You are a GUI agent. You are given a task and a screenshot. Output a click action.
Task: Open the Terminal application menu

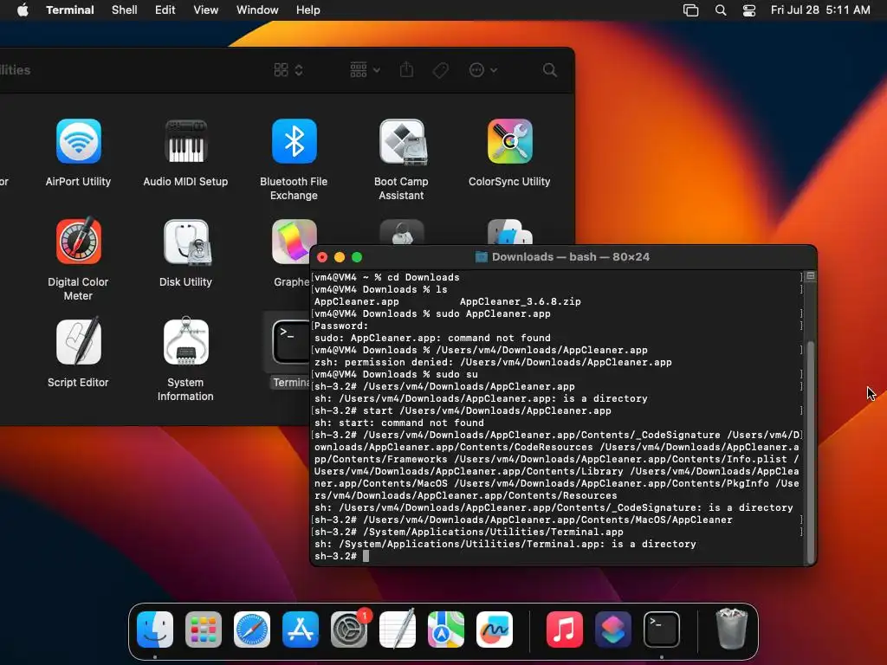[x=70, y=10]
